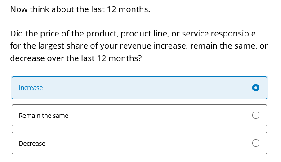Click underlined last in the first sentence

coord(98,9)
